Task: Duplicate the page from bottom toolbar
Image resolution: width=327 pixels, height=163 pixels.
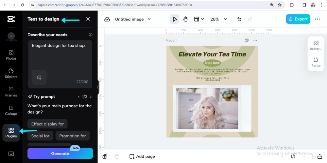Action: pos(105,156)
